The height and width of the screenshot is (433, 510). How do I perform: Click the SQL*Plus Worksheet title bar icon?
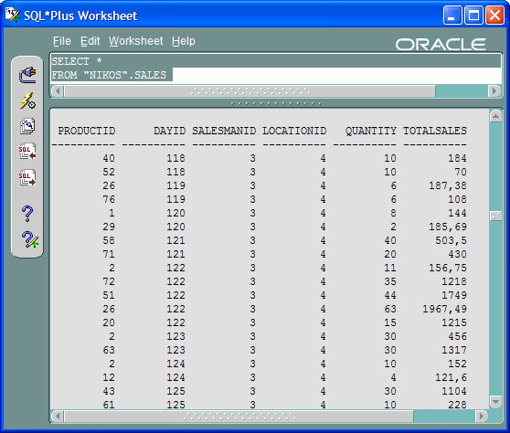13,15
